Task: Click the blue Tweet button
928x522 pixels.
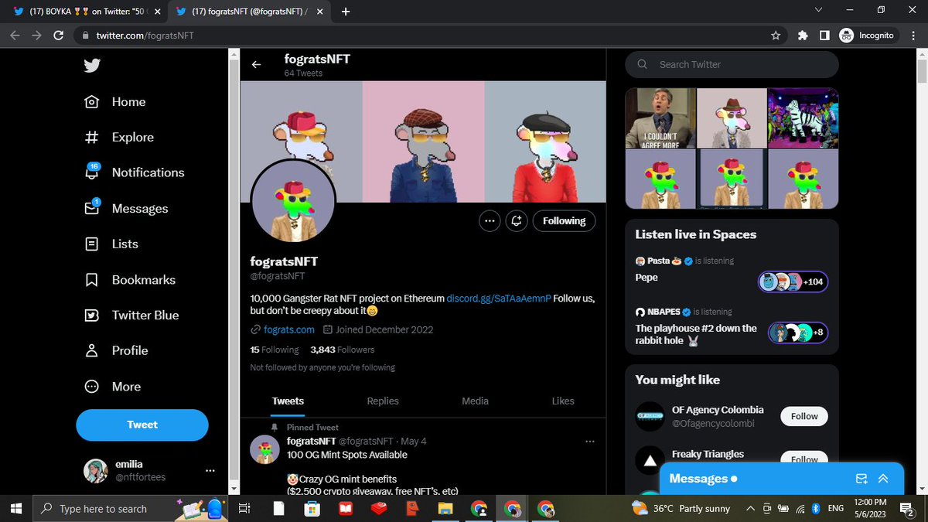Action: [142, 425]
